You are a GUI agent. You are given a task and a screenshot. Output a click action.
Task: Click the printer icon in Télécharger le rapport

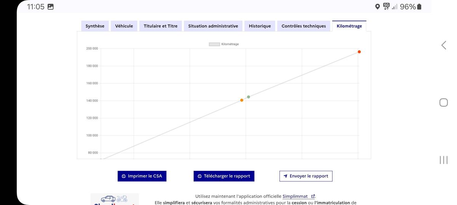click(x=200, y=176)
